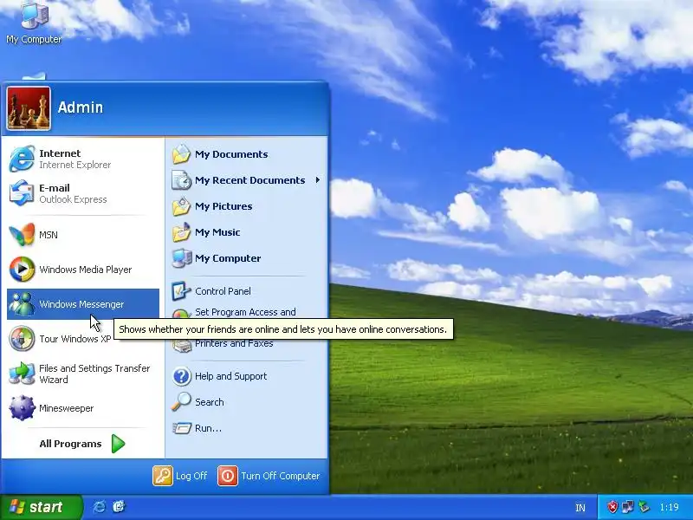Click the My Documents folder icon
Screen dimensions: 693x520
pos(181,154)
